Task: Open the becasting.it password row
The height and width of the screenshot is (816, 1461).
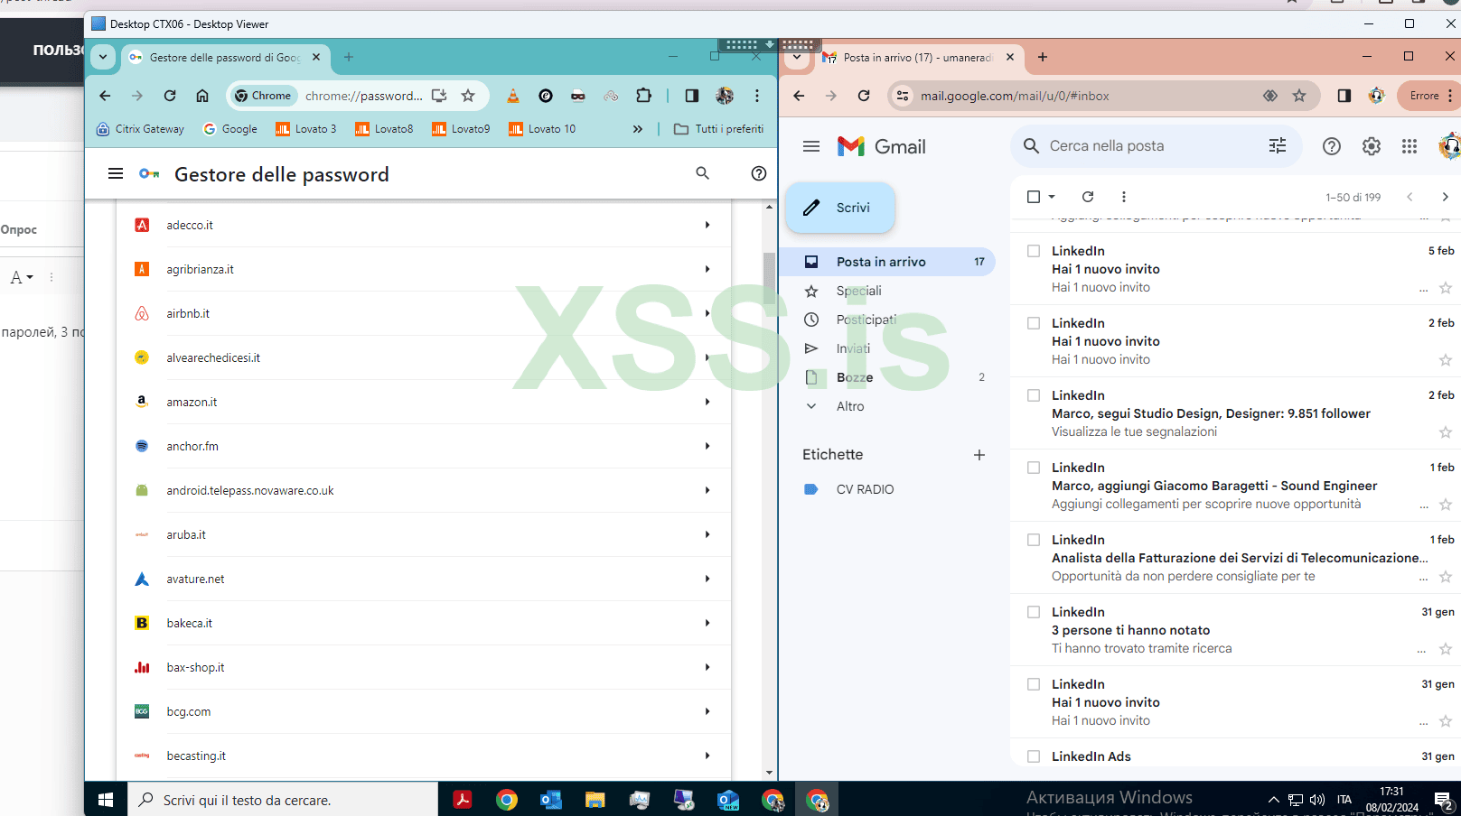Action: pos(423,756)
